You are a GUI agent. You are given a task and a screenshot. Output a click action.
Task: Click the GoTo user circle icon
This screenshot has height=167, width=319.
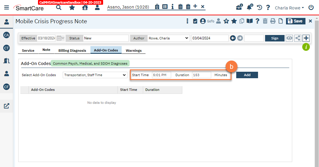coord(203,21)
